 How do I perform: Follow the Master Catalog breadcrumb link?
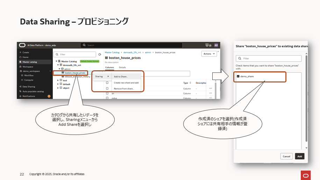coord(112,52)
